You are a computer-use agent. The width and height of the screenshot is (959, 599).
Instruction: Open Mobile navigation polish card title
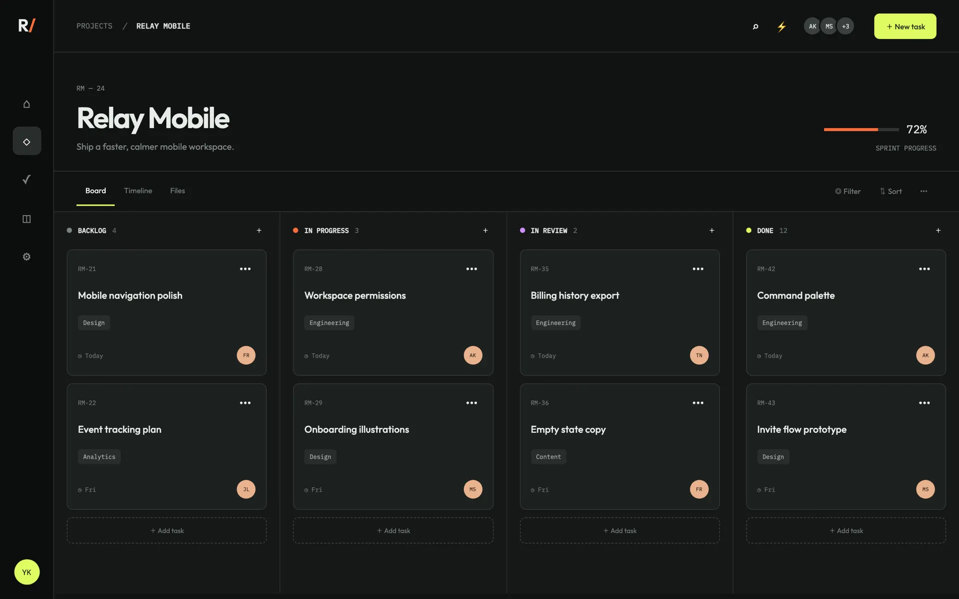click(130, 296)
